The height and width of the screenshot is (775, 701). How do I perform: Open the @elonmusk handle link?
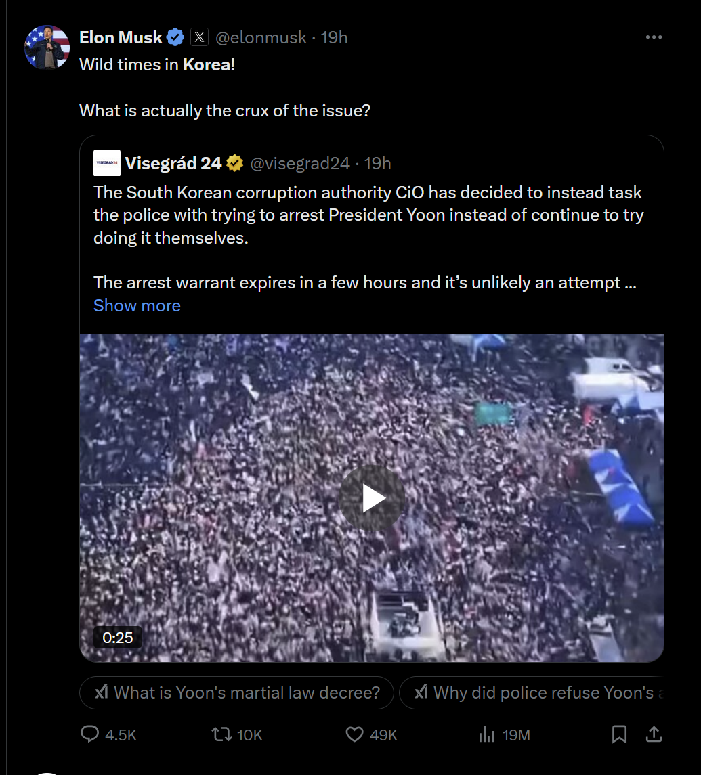261,38
